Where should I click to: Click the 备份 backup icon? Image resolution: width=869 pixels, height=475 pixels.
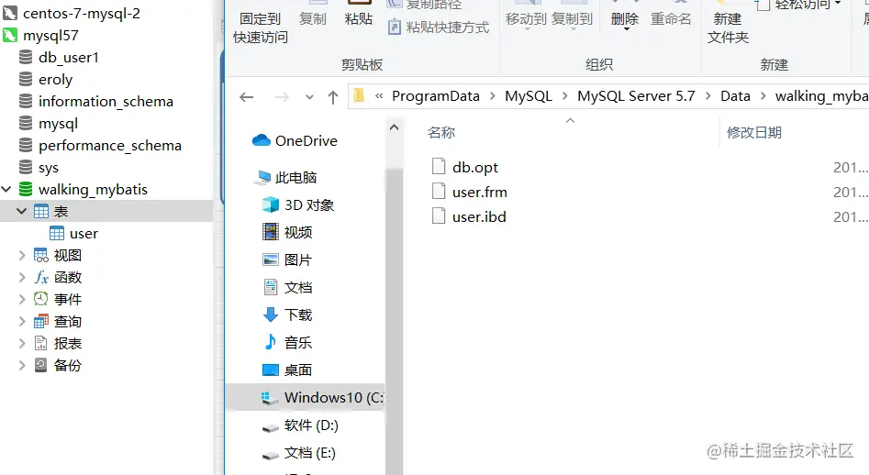(x=41, y=365)
